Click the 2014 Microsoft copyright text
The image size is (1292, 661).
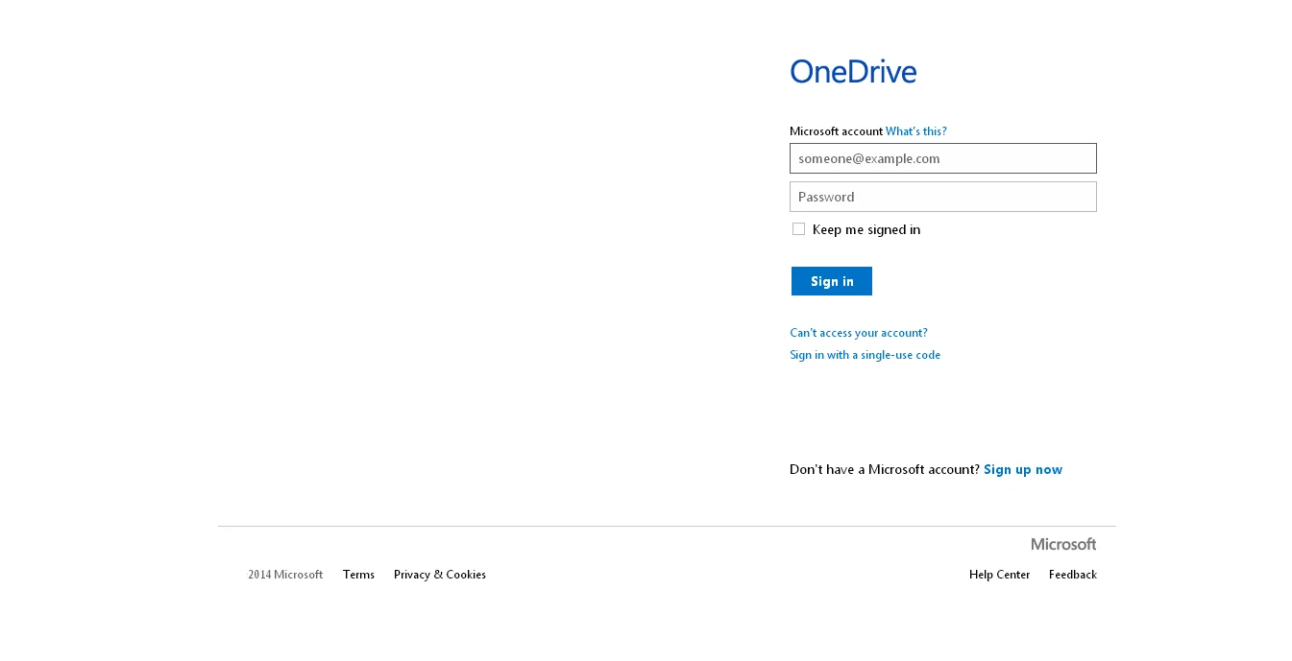(285, 575)
